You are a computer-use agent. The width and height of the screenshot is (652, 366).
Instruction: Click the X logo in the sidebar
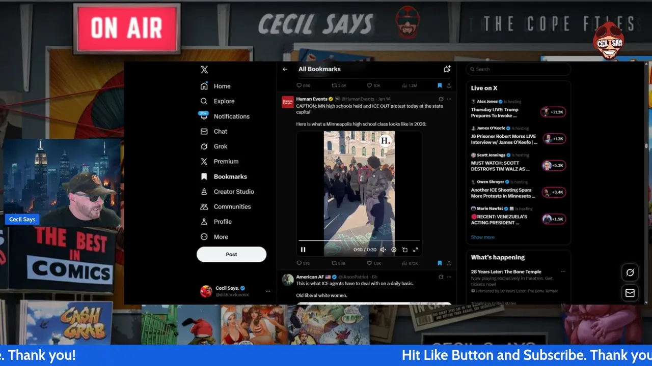[x=204, y=70]
